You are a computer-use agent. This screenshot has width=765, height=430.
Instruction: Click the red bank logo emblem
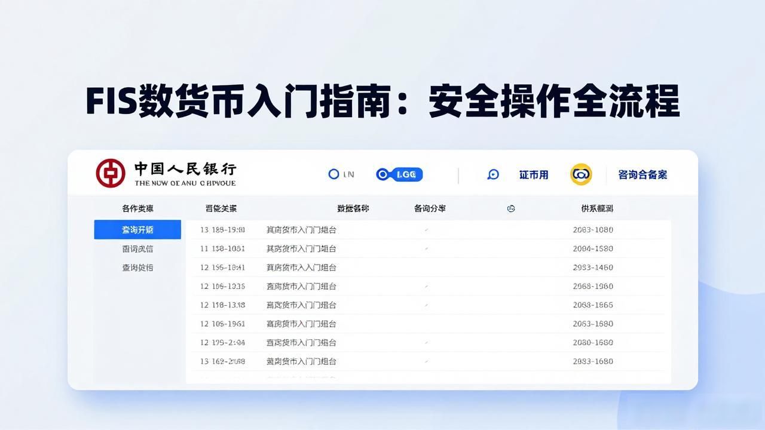click(111, 173)
